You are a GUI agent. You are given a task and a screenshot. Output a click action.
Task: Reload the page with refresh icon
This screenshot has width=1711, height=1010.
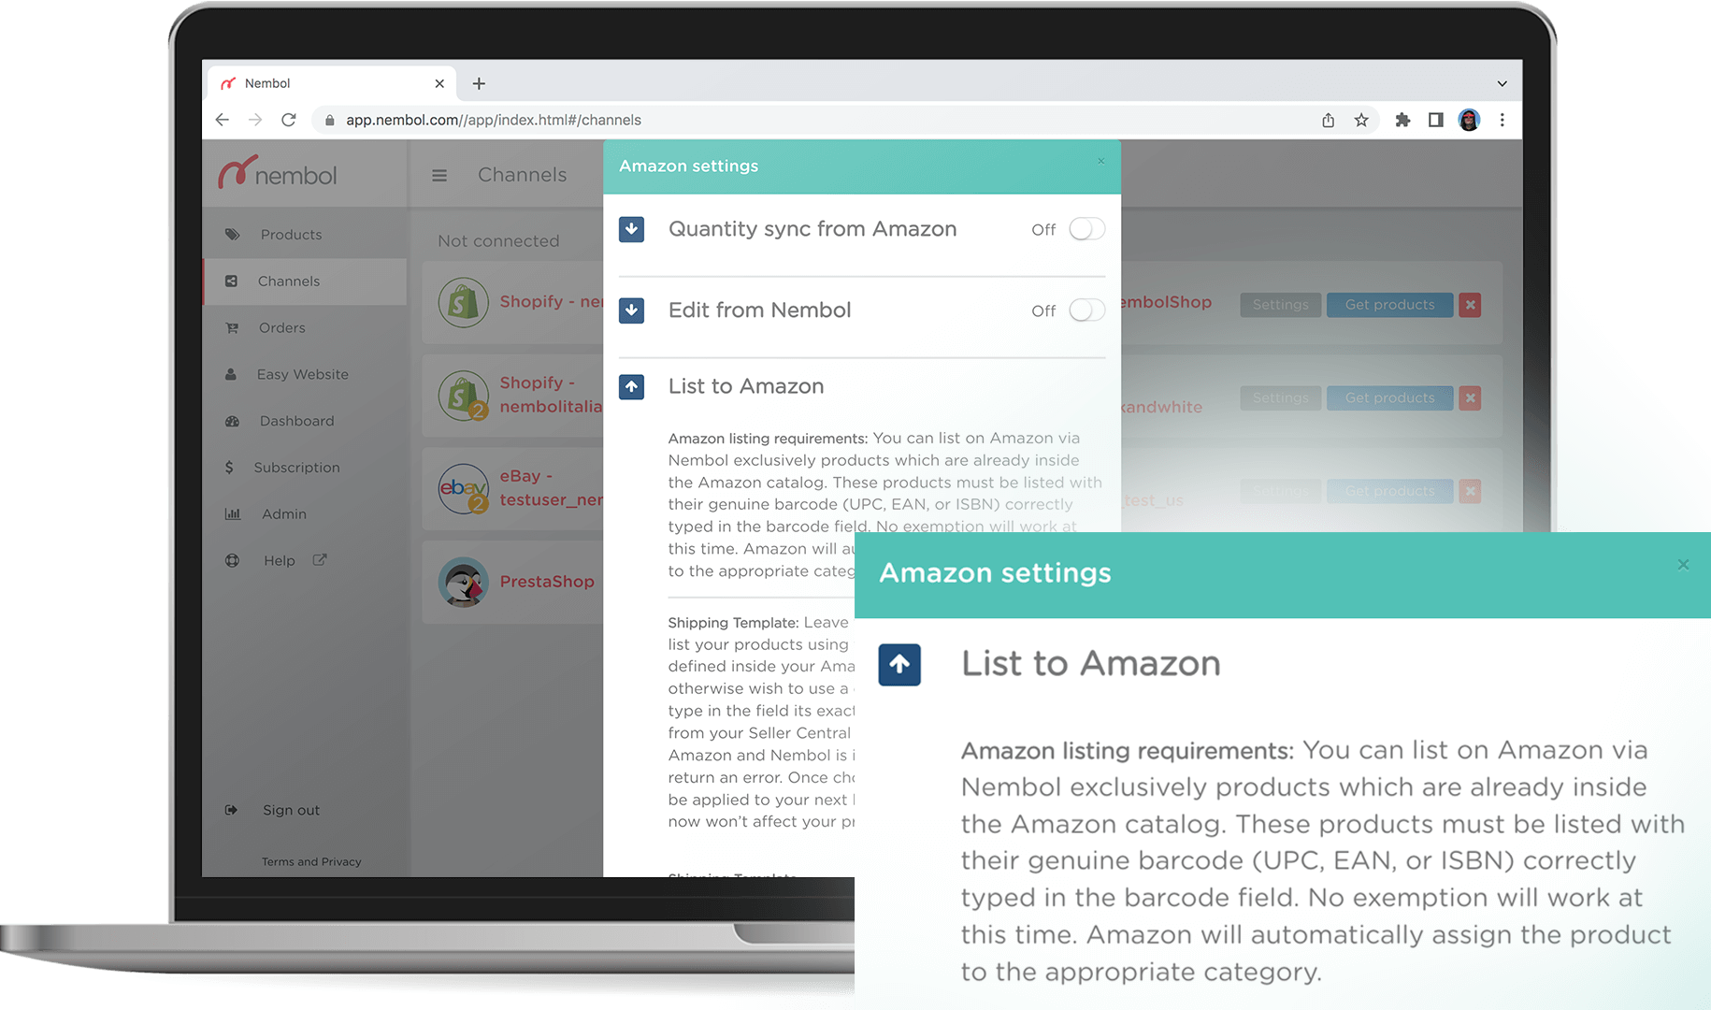[289, 120]
